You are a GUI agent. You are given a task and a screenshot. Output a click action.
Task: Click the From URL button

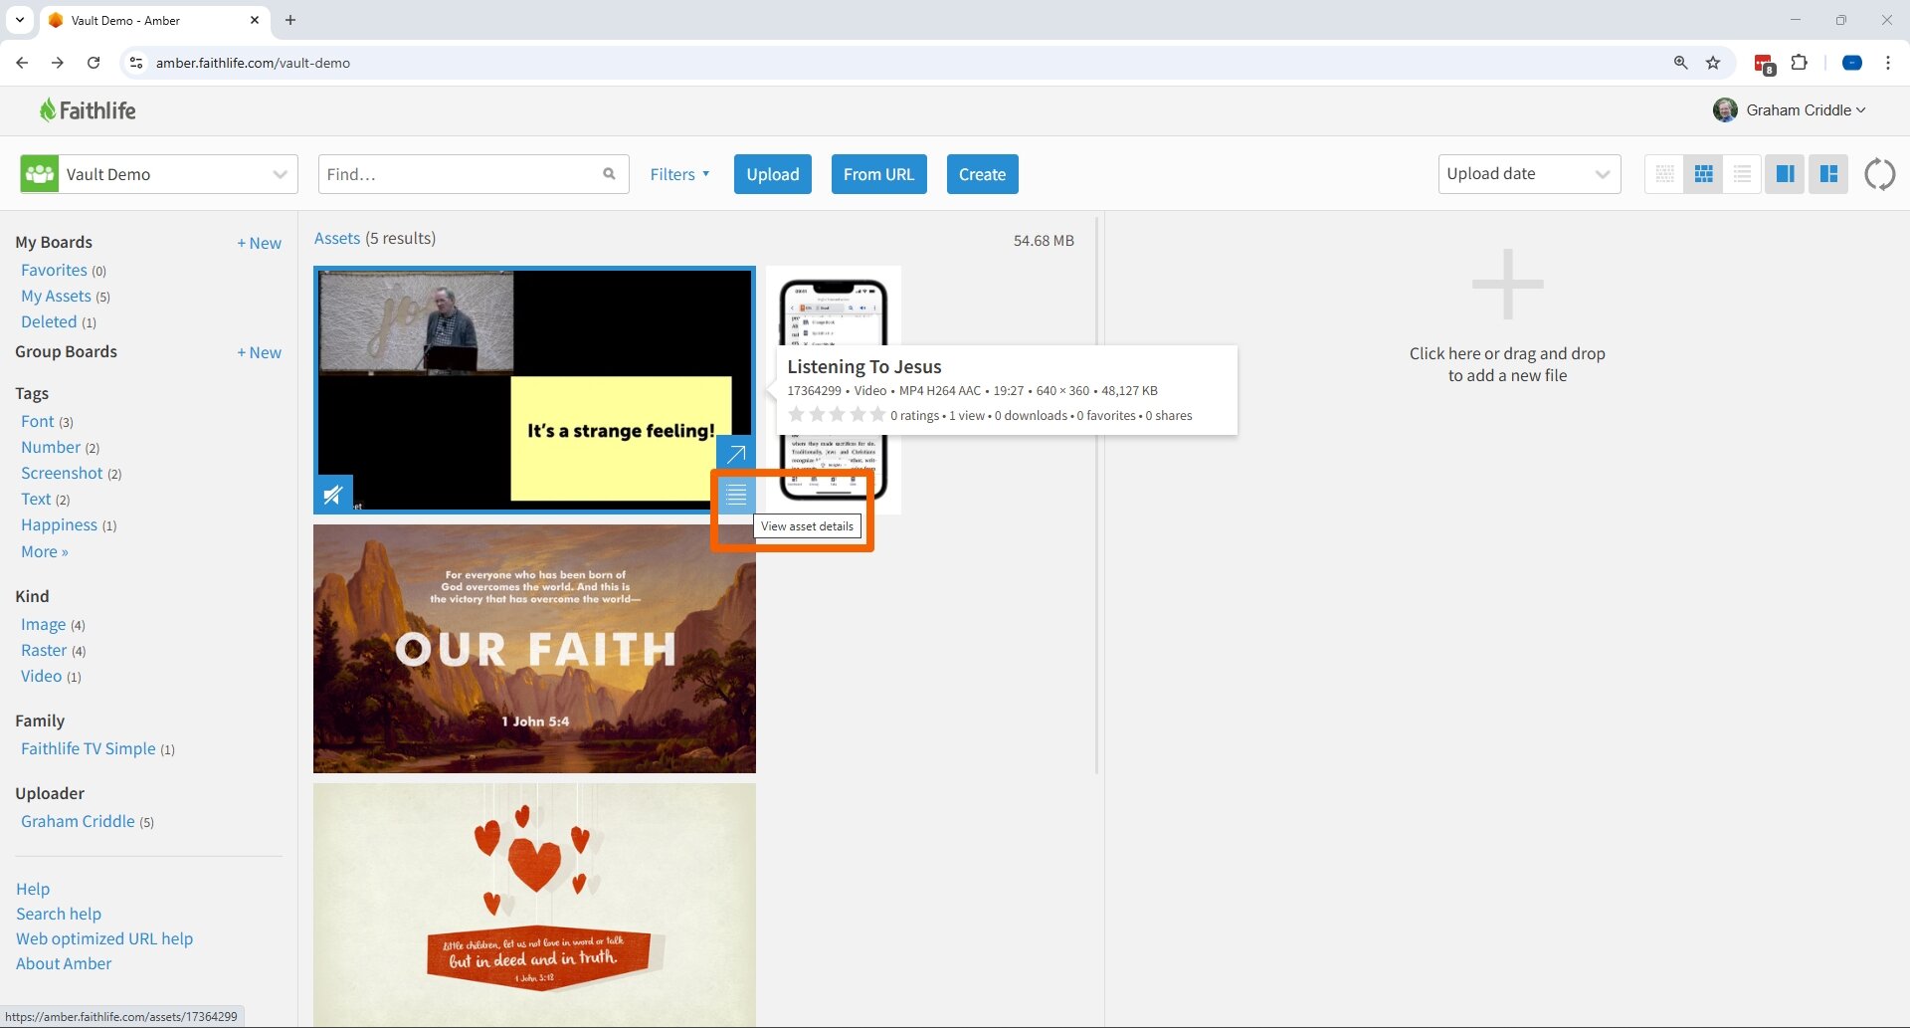pyautogui.click(x=878, y=174)
